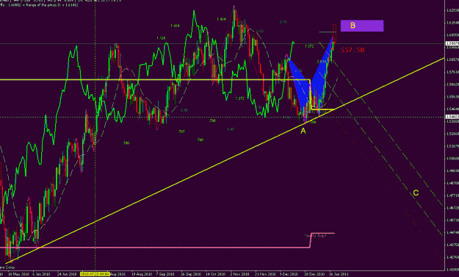Click the 6 Jun 2010 date label
This screenshot has width=459, height=277.
tap(41, 274)
